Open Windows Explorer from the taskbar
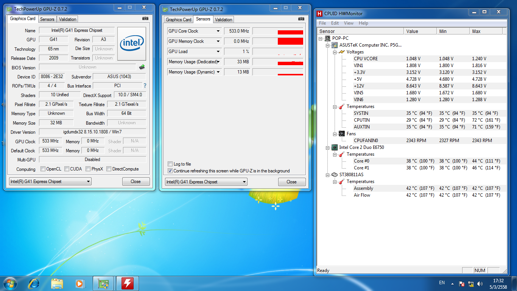This screenshot has width=517, height=291. pos(57,283)
